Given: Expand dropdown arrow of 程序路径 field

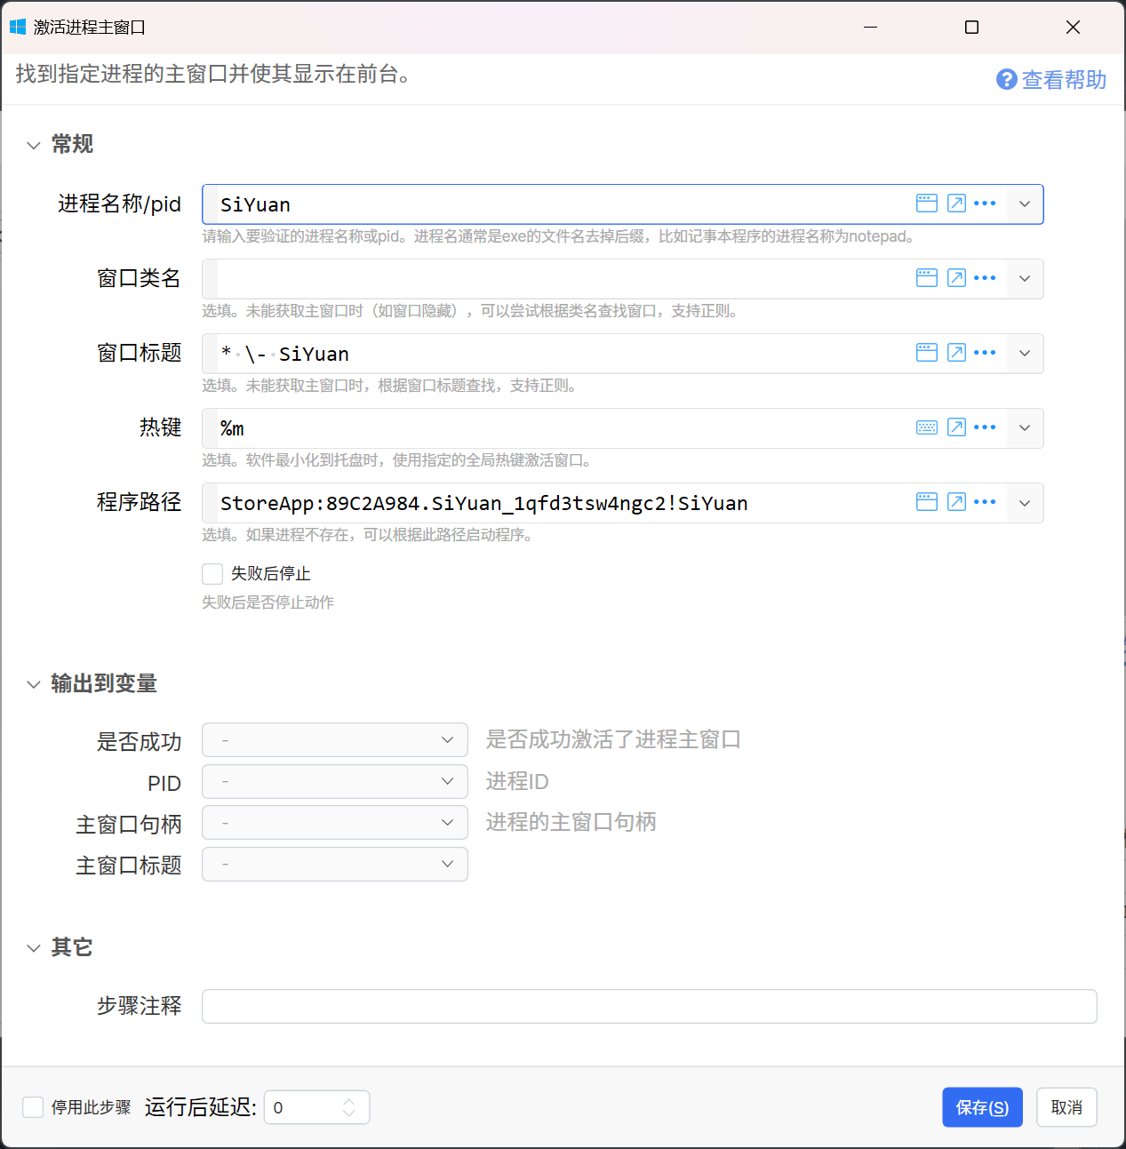Looking at the screenshot, I should click(1025, 503).
